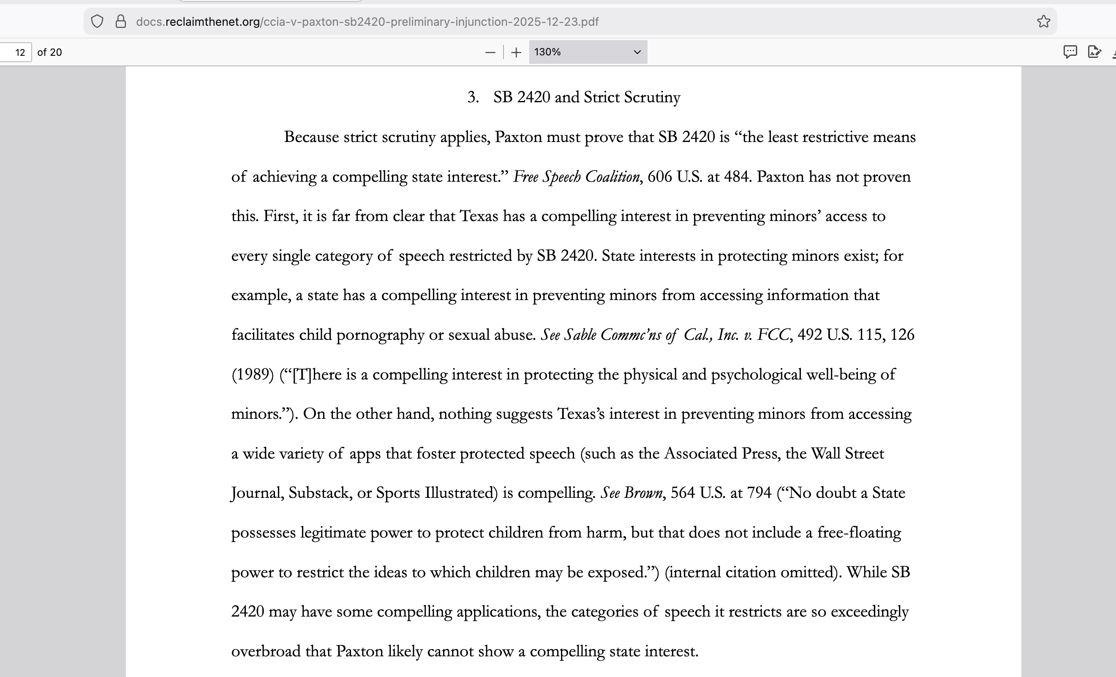Click the words Sports Illustrated in text
This screenshot has height=677, width=1116.
pyautogui.click(x=437, y=493)
